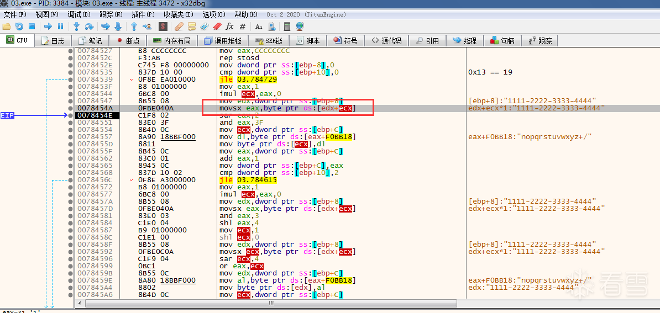The image size is (660, 313).
Task: Switch to the CPU tab
Action: click(x=17, y=41)
